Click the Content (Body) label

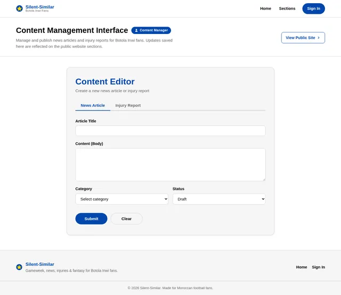(89, 144)
